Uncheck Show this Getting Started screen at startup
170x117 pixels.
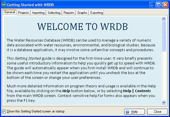[x=4, y=111]
